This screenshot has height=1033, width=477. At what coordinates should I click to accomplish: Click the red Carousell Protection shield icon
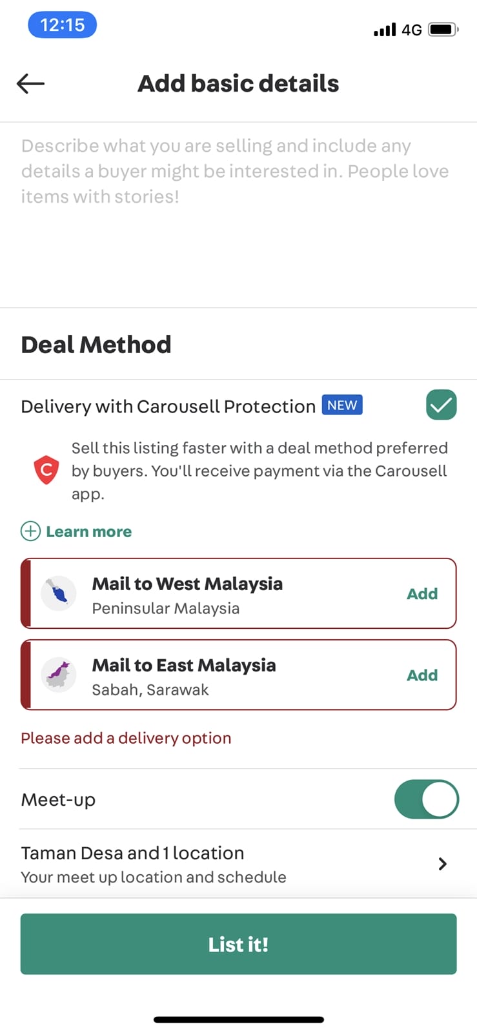(x=46, y=470)
